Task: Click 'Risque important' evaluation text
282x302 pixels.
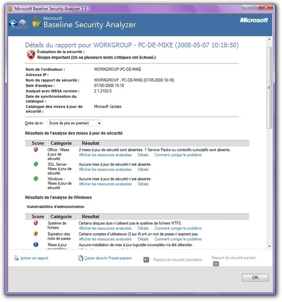Action: 96,57
